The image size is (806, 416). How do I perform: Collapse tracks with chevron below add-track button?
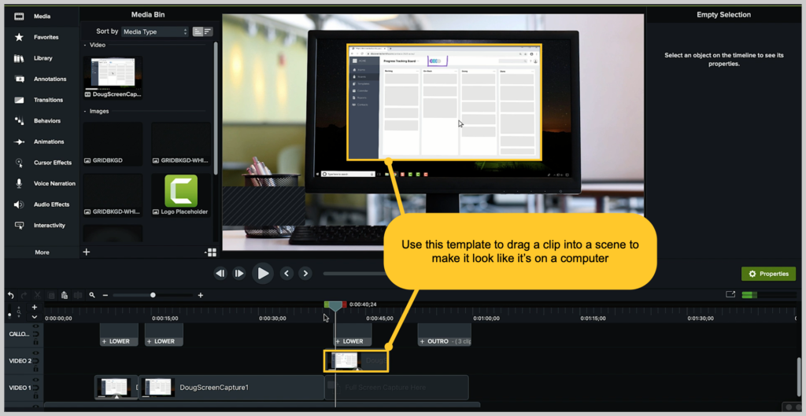point(35,317)
